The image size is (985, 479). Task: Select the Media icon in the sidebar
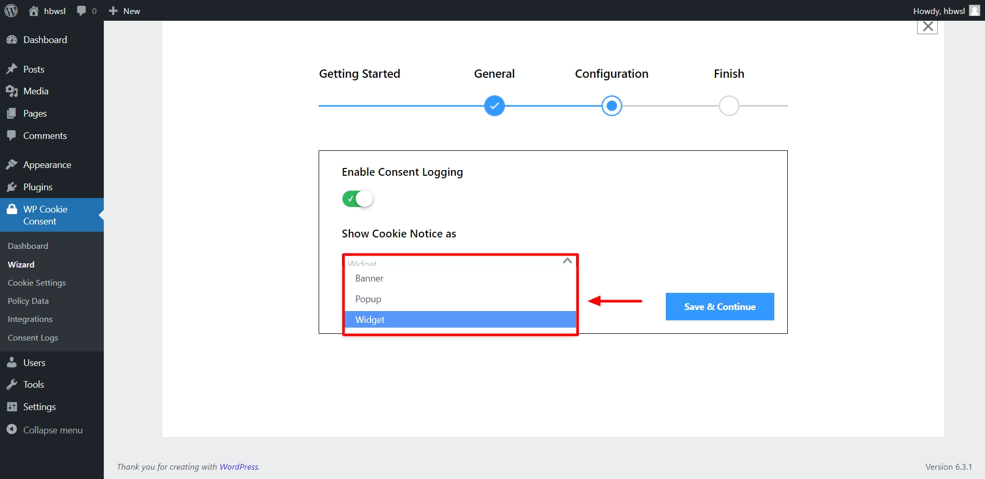pos(12,91)
